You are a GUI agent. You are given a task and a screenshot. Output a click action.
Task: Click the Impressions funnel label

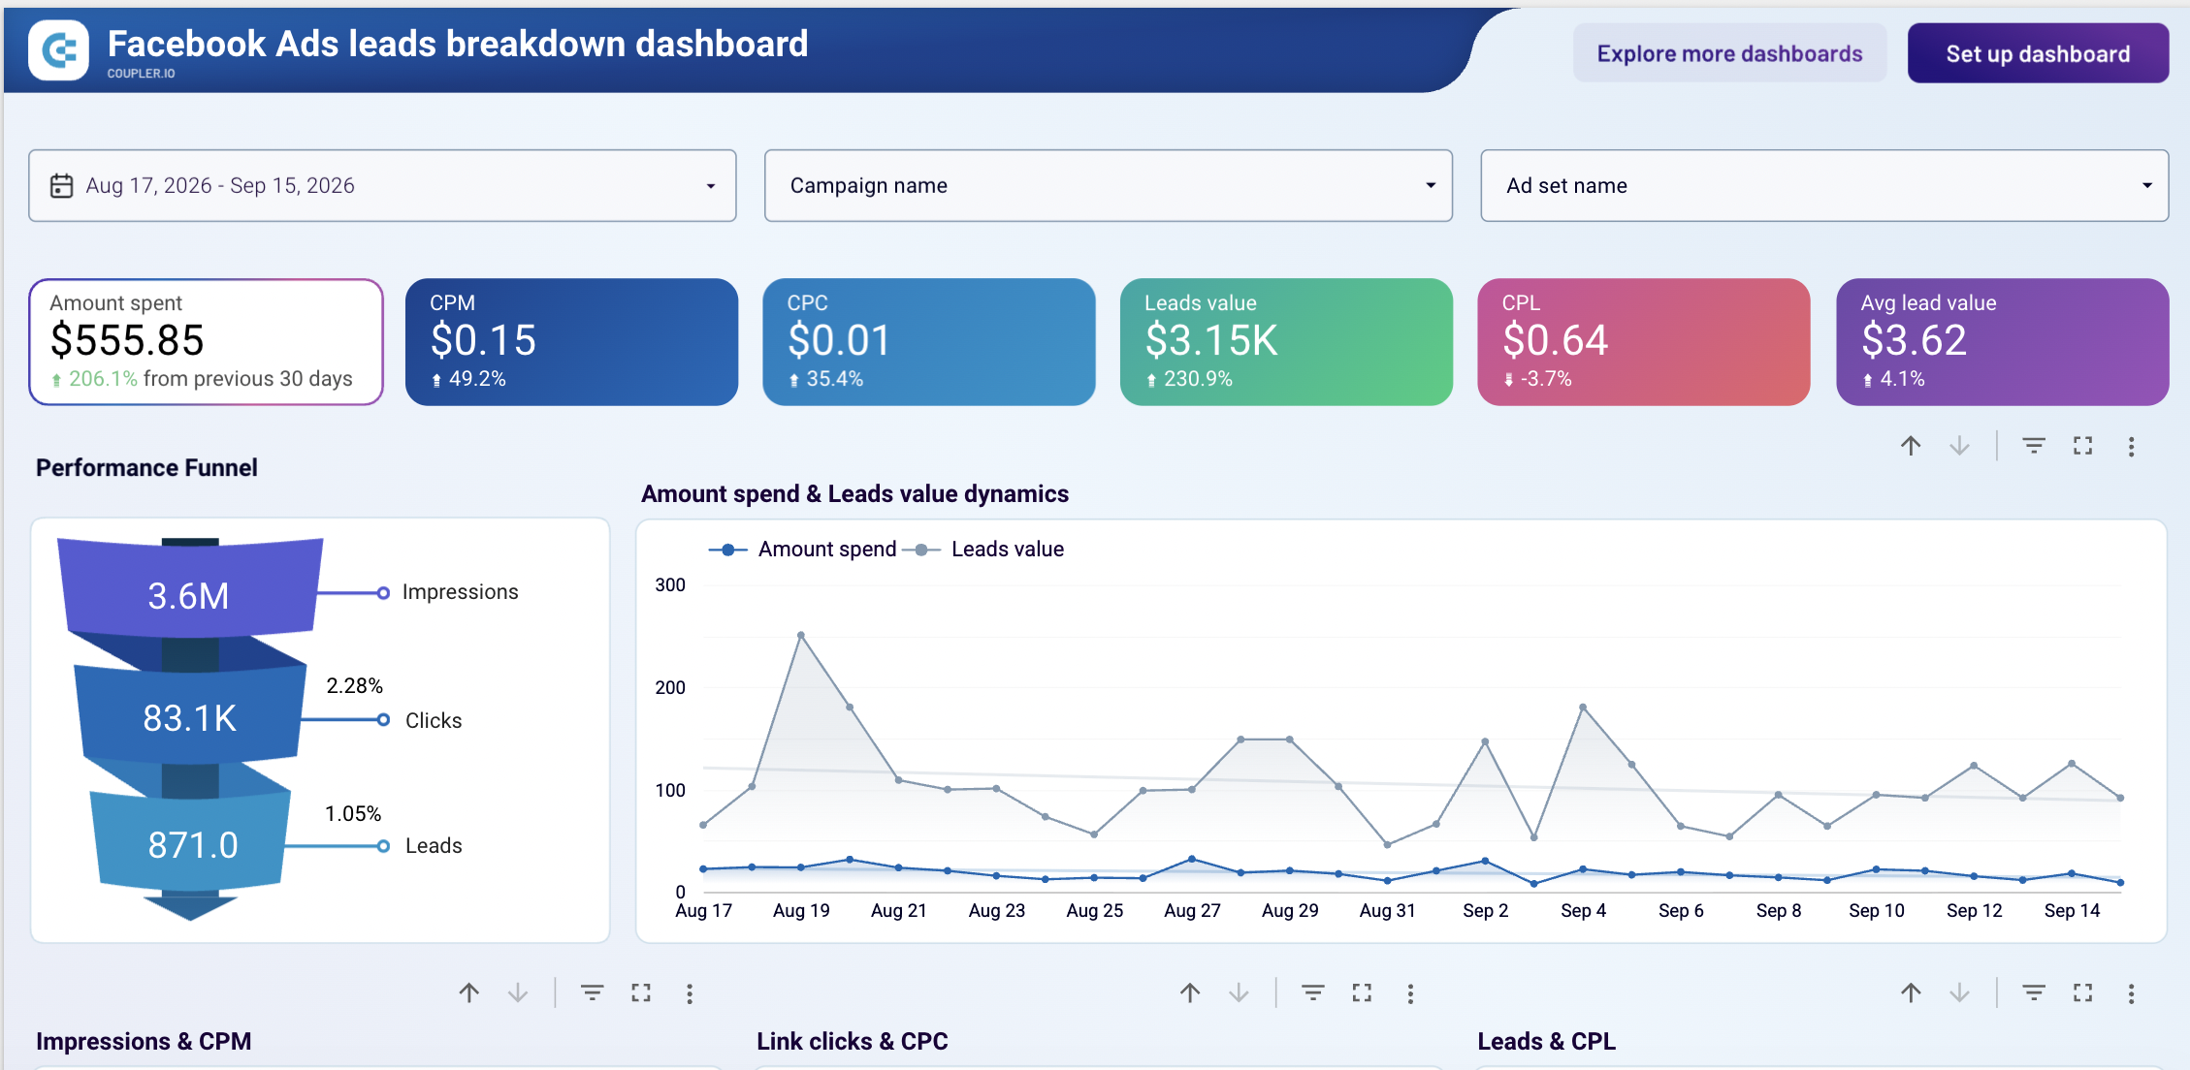click(x=460, y=592)
